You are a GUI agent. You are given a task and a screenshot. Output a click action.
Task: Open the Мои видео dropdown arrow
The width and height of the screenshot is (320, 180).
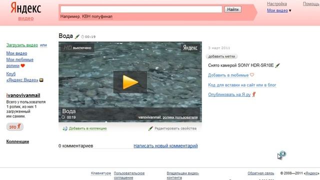click(290, 10)
